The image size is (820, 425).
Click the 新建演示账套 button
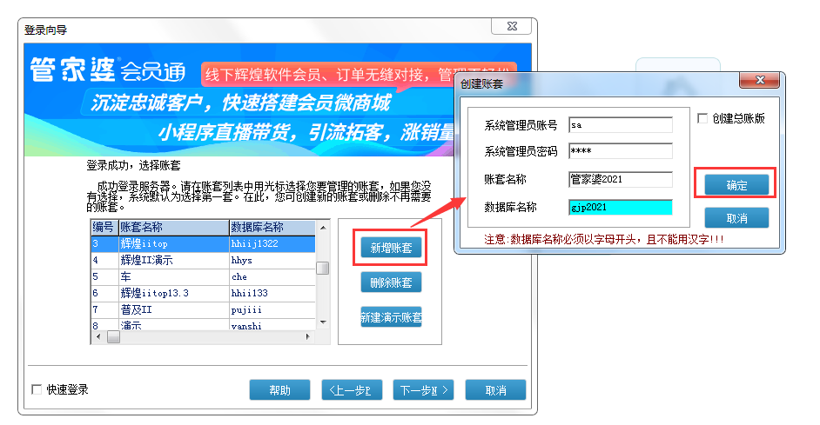coord(391,317)
